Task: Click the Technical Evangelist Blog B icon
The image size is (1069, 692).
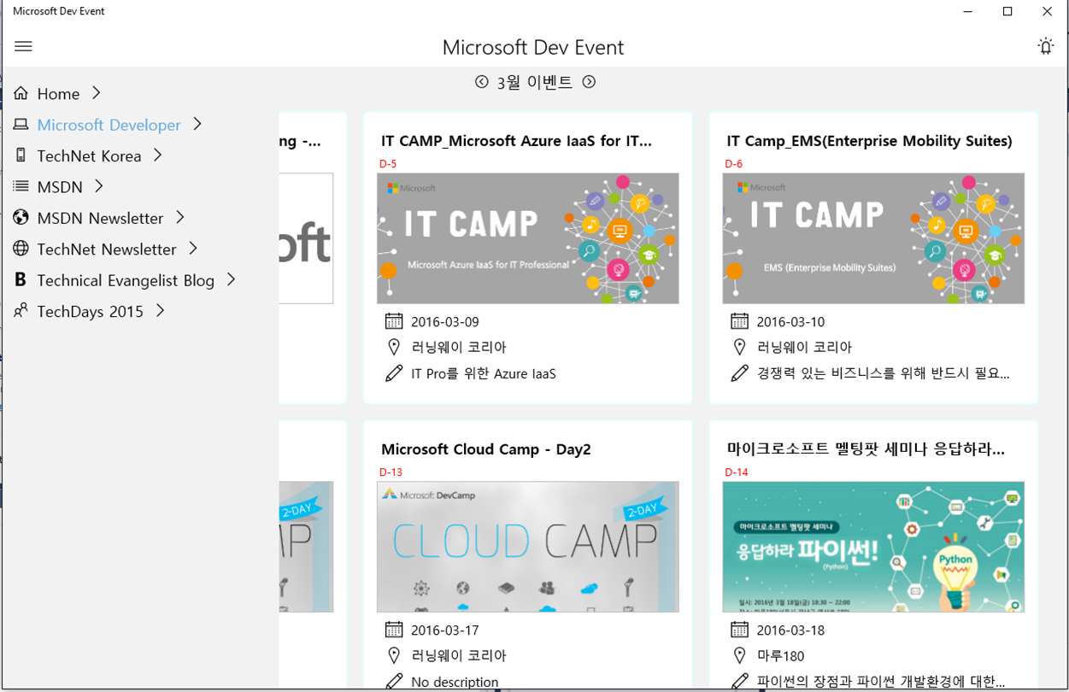Action: click(x=21, y=280)
